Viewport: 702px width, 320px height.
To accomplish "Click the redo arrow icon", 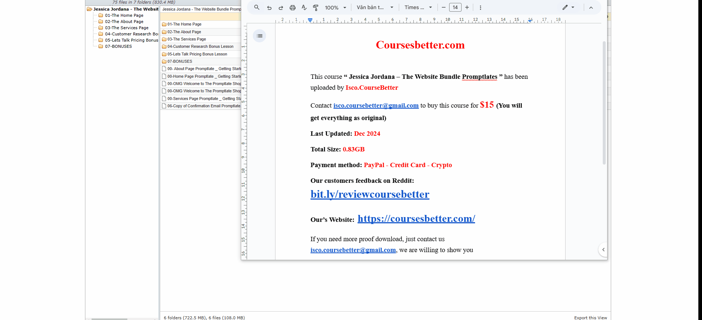I will tap(281, 8).
